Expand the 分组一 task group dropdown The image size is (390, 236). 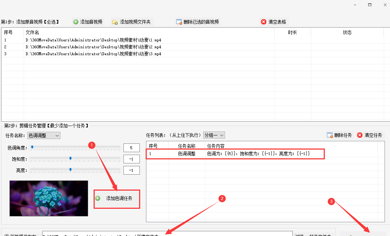click(x=214, y=135)
